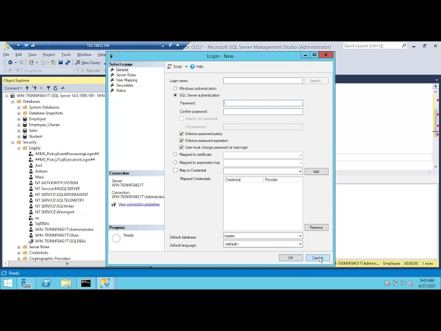Click New Query in SSMS toolbar
This screenshot has height=331, width=441.
88,63
